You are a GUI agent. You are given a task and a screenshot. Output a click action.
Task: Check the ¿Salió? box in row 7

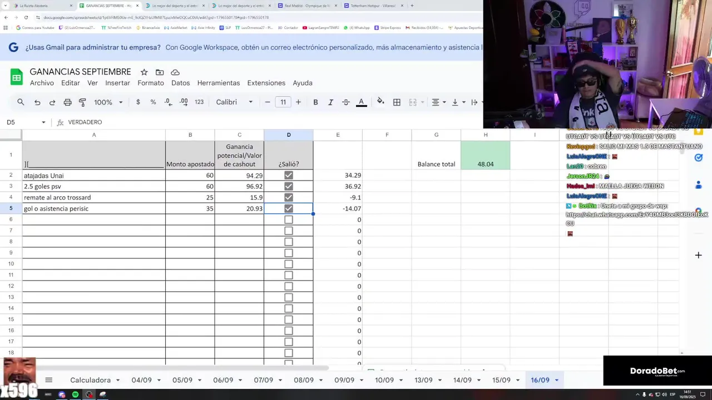point(289,231)
